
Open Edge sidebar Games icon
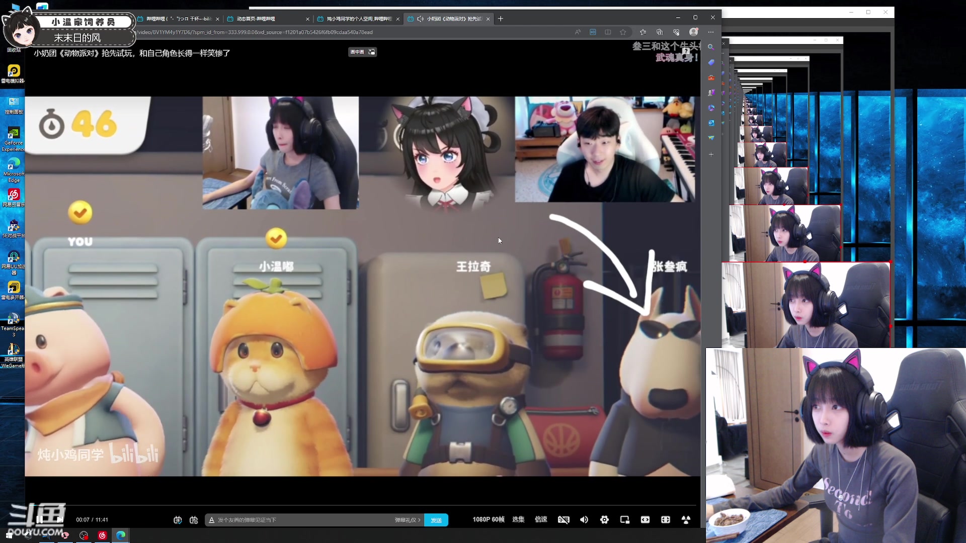(711, 93)
